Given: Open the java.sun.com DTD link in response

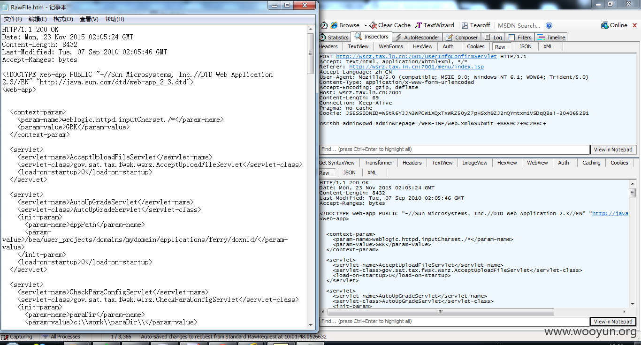Looking at the screenshot, I should click(610, 213).
